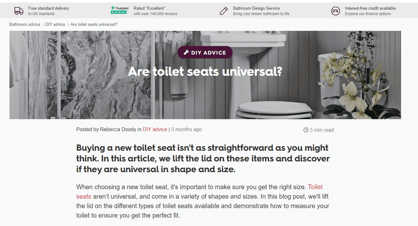This screenshot has height=226, width=418.
Task: Click the pencil design service icon
Action: pyautogui.click(x=224, y=11)
